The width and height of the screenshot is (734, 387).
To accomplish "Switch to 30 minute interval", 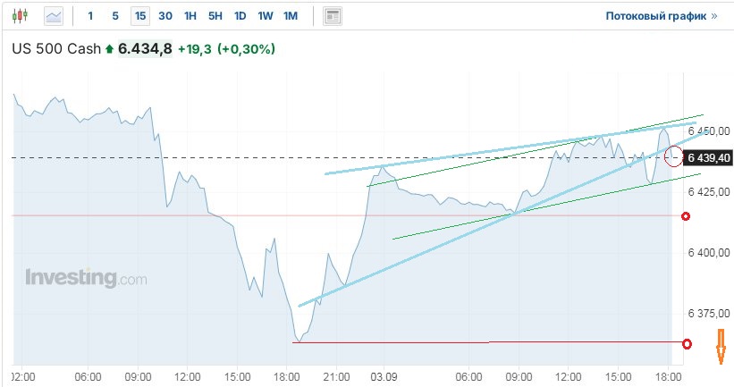I will (x=165, y=16).
